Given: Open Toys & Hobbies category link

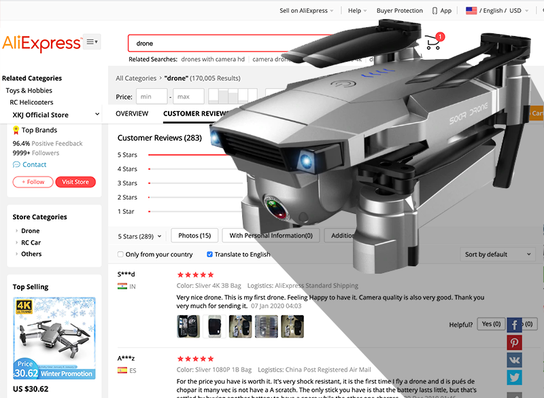Looking at the screenshot, I should coord(29,90).
